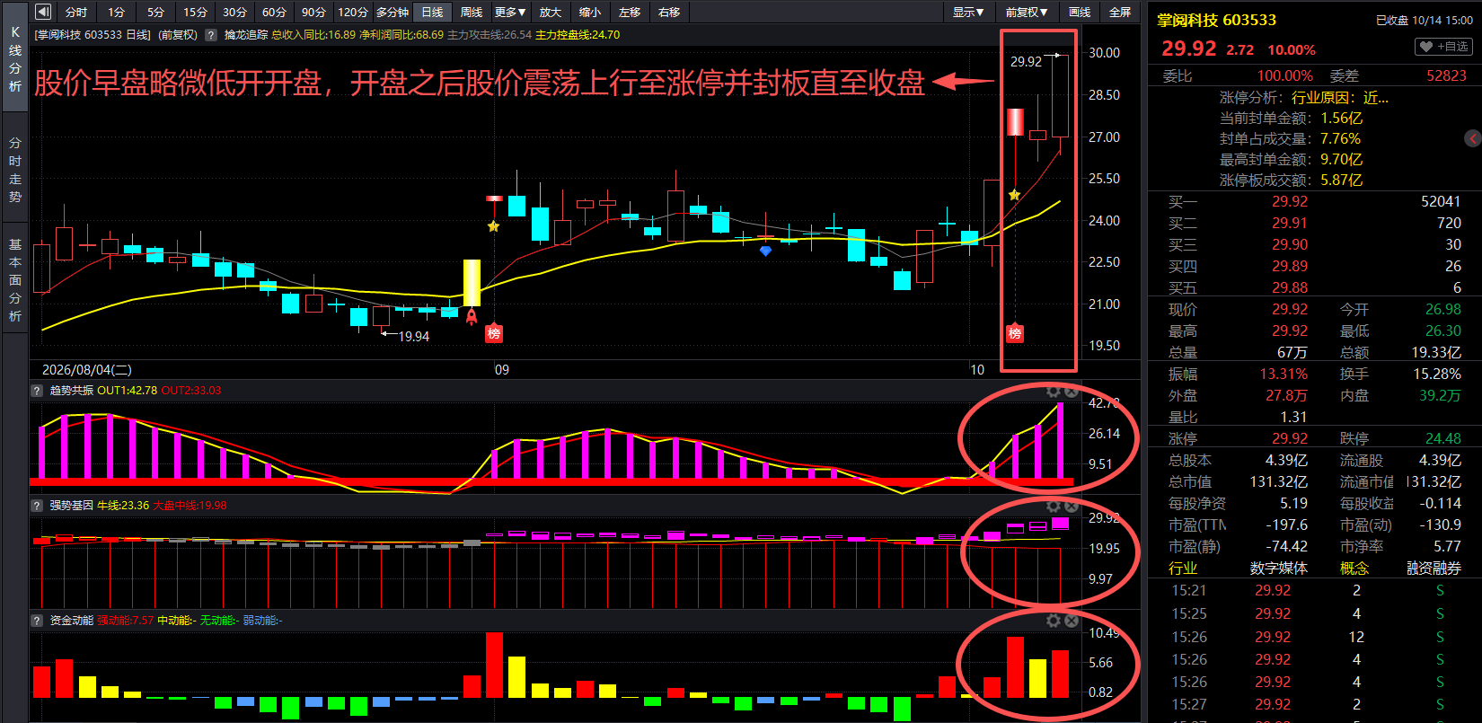Collapse the sidebar with the arrow icon
This screenshot has height=723, width=1482.
[42, 12]
